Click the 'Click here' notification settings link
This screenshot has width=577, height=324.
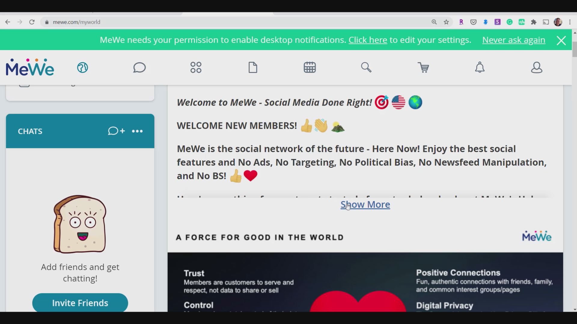coord(368,40)
